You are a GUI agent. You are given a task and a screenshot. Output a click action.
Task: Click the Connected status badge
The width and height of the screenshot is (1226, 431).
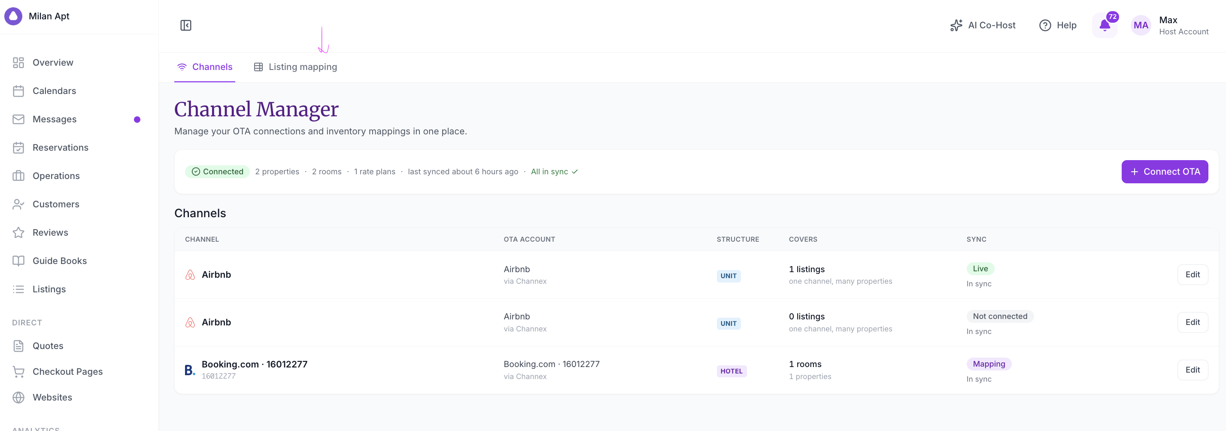(217, 172)
